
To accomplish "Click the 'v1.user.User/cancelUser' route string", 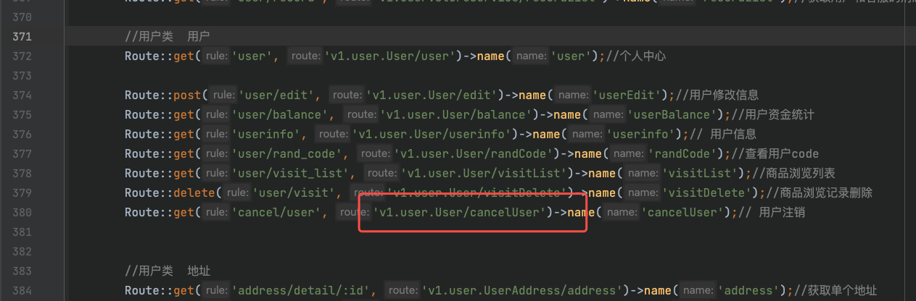I will pos(461,212).
